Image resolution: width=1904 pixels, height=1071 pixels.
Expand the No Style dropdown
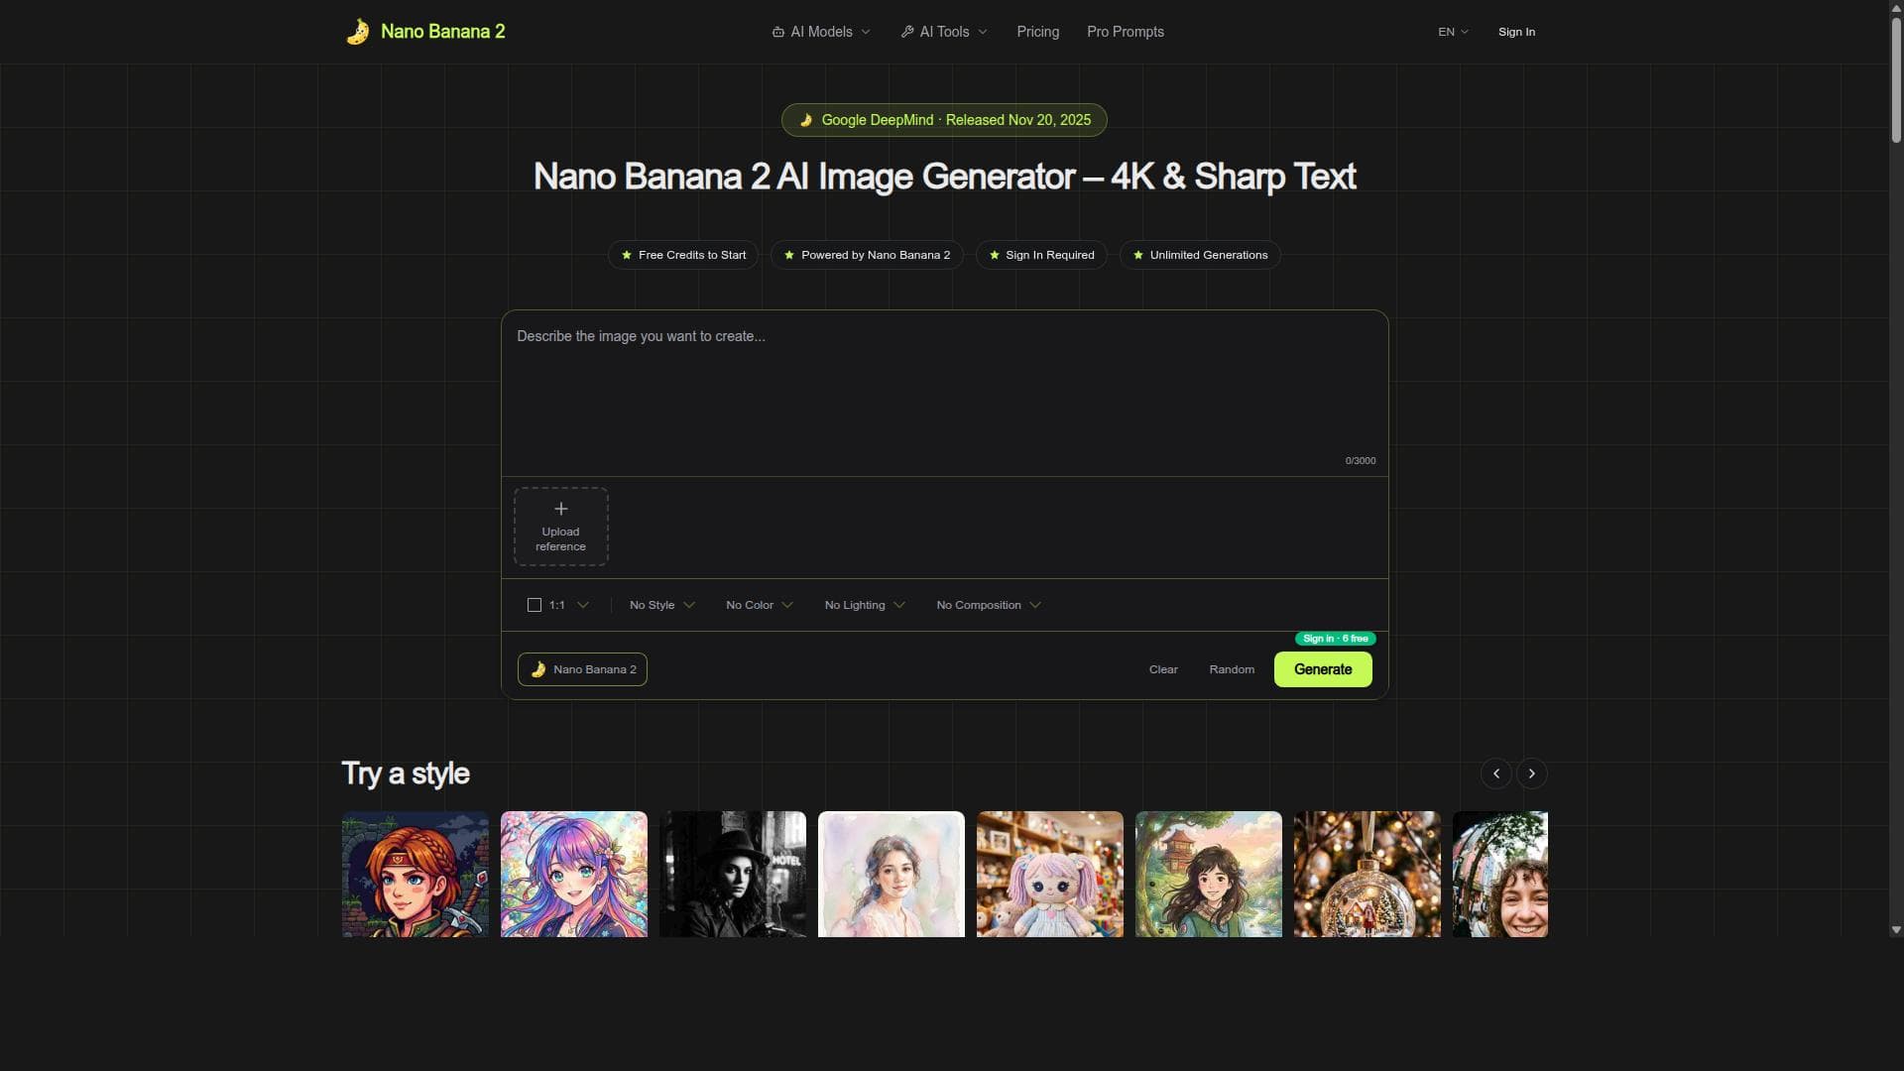pos(661,605)
